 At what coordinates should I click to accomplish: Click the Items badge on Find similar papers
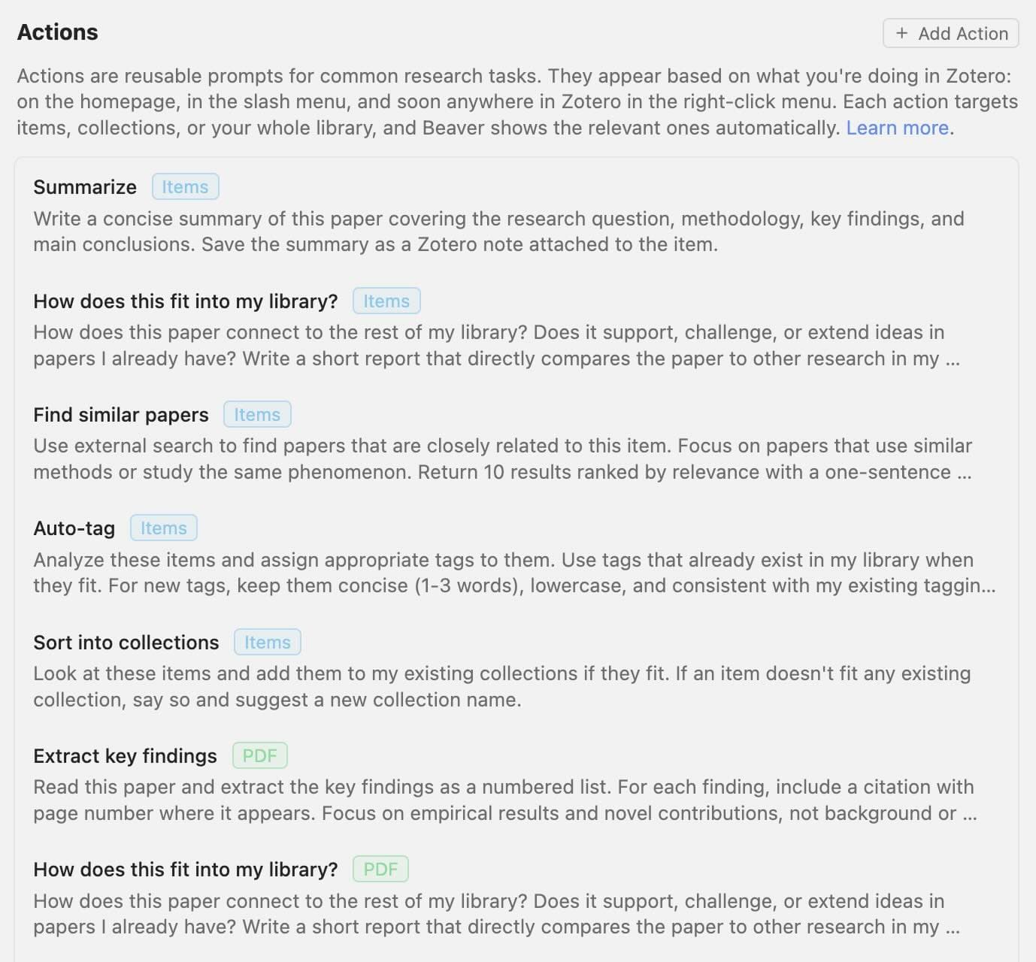[256, 414]
